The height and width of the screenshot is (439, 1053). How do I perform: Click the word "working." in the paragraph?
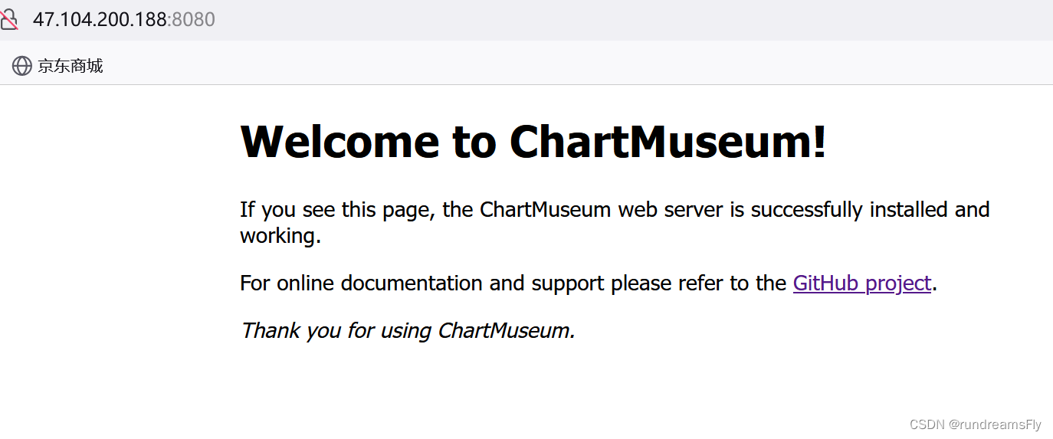[280, 236]
